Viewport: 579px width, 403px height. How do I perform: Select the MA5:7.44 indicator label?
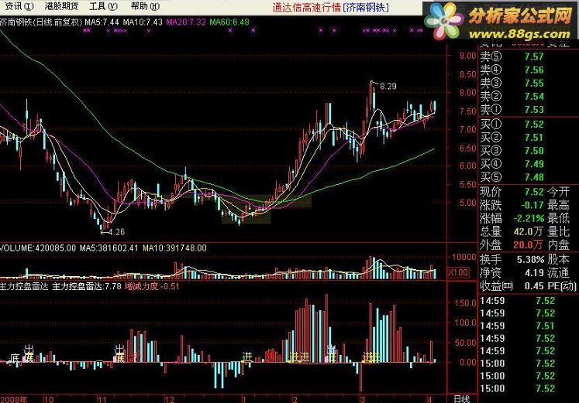(x=102, y=22)
